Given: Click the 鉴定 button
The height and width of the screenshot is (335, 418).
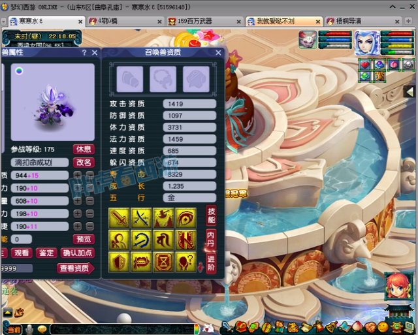Looking at the screenshot, I should pyautogui.click(x=46, y=253).
